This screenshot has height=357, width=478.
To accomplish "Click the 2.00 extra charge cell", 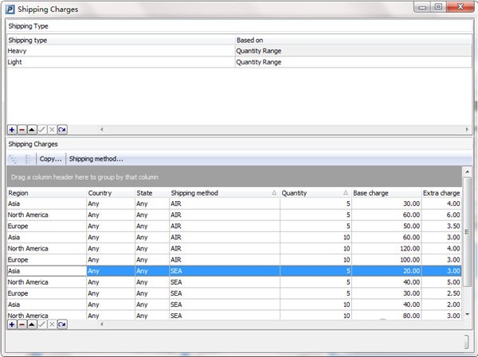I will 441,305.
